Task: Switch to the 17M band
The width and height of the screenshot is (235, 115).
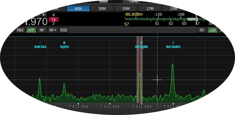Action: 150,8
